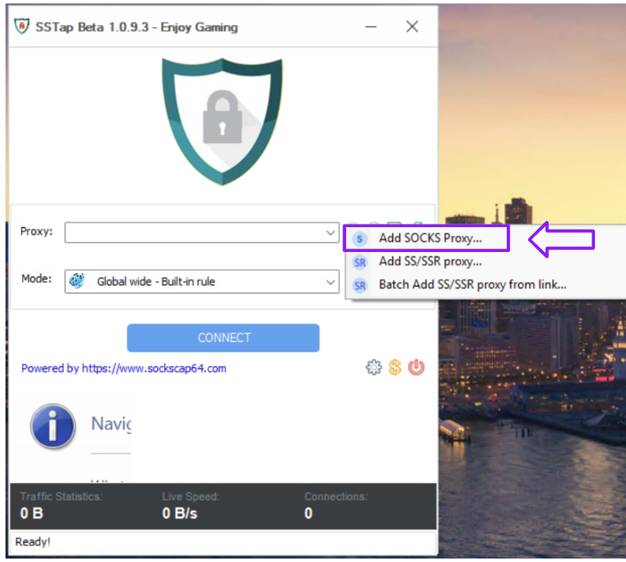Click the blue CONNECT button
The image size is (626, 562).
tap(223, 338)
